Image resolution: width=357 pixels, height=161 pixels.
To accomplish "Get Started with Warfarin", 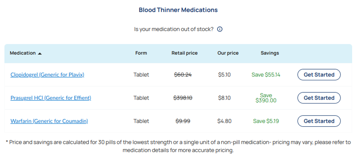I will pyautogui.click(x=319, y=121).
